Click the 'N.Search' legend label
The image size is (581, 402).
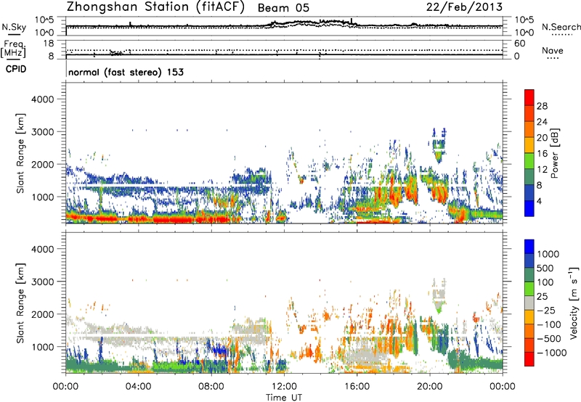[561, 27]
